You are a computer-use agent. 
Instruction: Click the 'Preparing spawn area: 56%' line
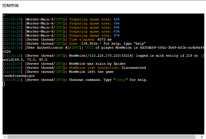coord(61,24)
